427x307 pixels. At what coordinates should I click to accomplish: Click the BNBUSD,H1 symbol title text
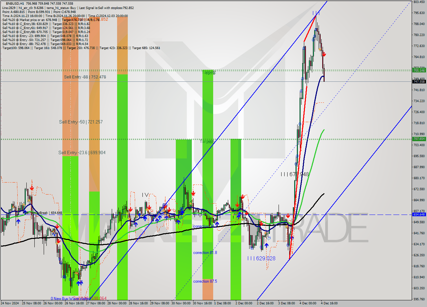[x=16, y=4]
